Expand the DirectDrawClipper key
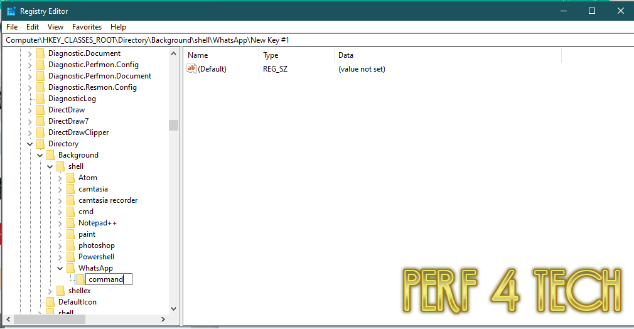Viewport: 634px width, 329px height. (x=30, y=132)
